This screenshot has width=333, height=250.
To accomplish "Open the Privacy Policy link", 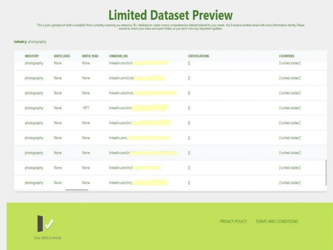I will 233,222.
